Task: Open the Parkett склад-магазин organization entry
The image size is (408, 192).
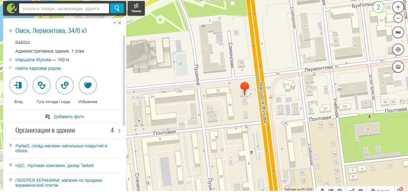Action: [x=61, y=148]
